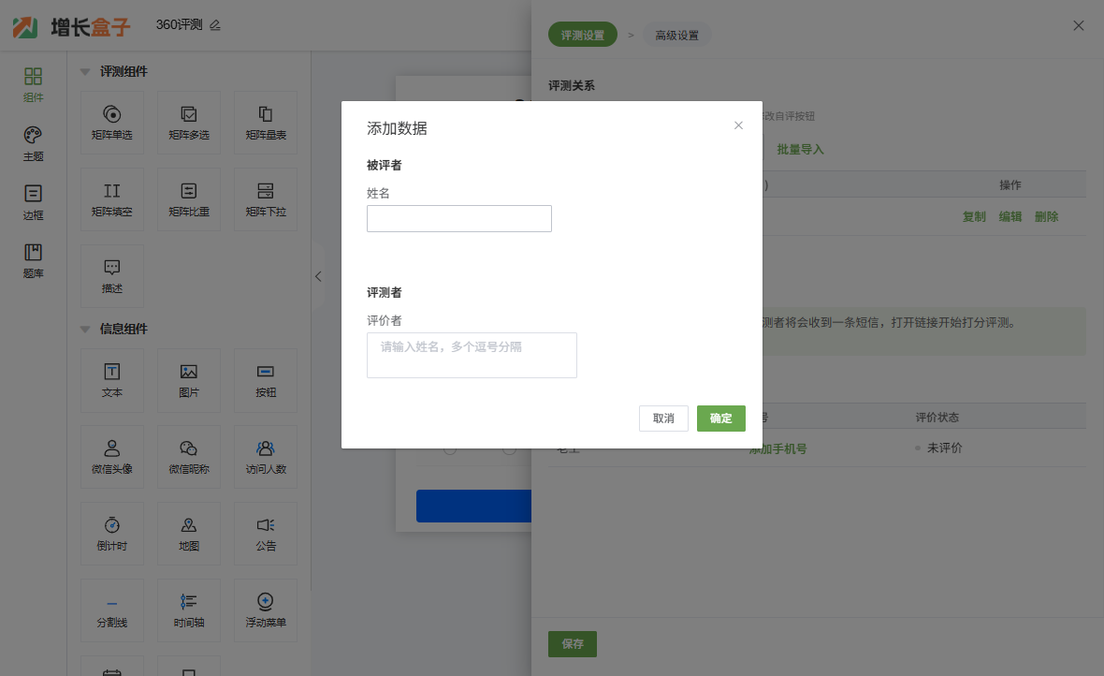The image size is (1104, 676).
Task: Add a 矩阵下拉 component
Action: (x=266, y=199)
